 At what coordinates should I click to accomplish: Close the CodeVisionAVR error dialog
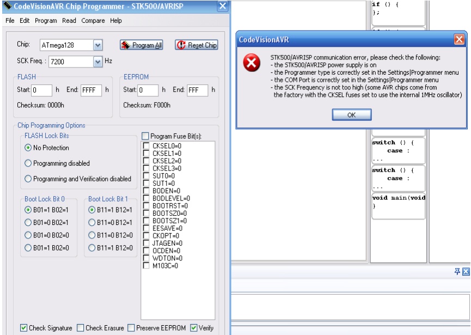point(459,40)
